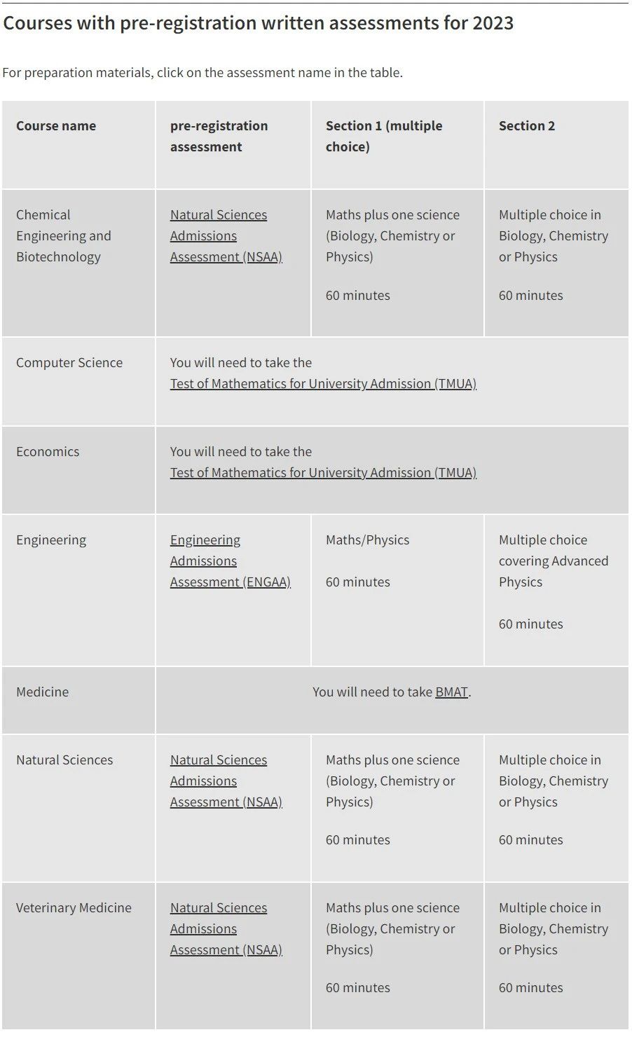This screenshot has height=1037, width=632.
Task: Click the "Computer Science" course name cell
Action: [x=69, y=363]
